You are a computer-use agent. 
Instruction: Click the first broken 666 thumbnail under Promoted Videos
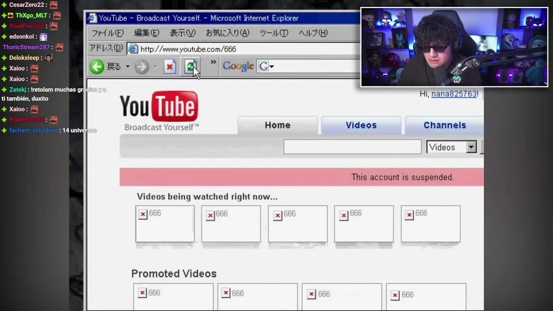click(x=173, y=297)
